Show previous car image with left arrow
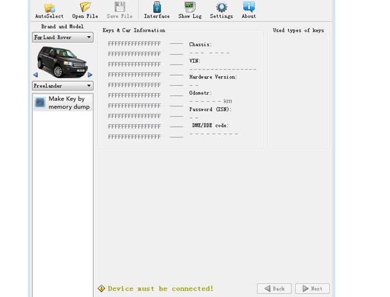Image resolution: width=390 pixels, height=297 pixels. pos(35,75)
